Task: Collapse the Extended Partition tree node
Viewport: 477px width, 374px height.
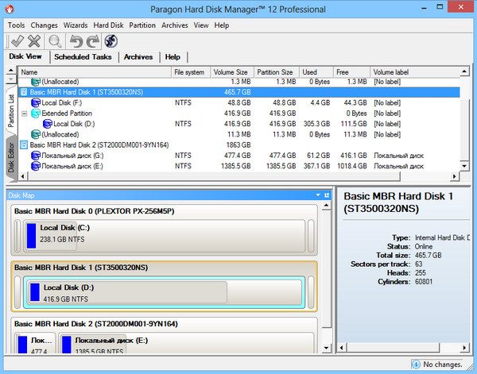Action: point(25,114)
